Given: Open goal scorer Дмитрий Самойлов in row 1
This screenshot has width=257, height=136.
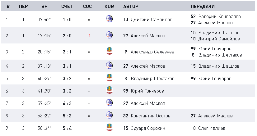Looking at the screenshot, I should click(x=151, y=20).
